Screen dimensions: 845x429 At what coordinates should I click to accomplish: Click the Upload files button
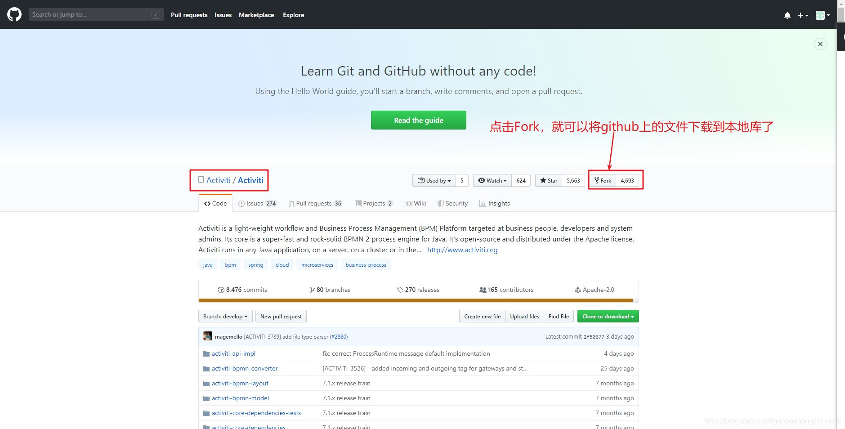click(x=524, y=316)
